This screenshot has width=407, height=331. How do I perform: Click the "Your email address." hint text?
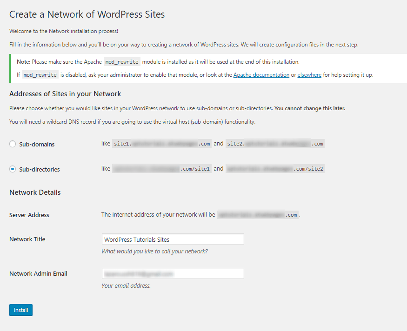tap(126, 286)
